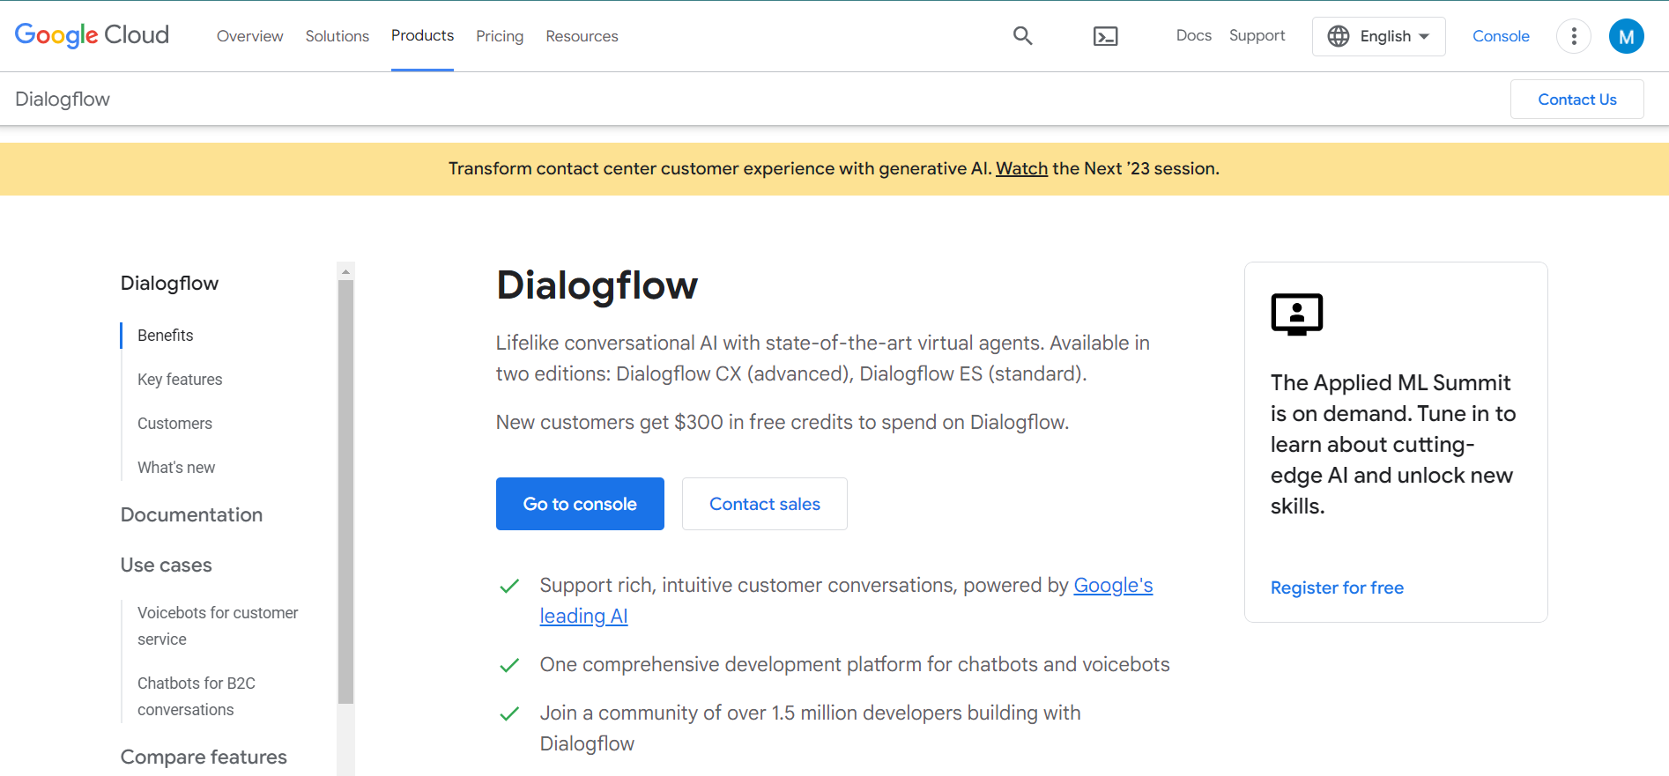Image resolution: width=1669 pixels, height=776 pixels.
Task: Jump to Key features section
Action: 180,380
